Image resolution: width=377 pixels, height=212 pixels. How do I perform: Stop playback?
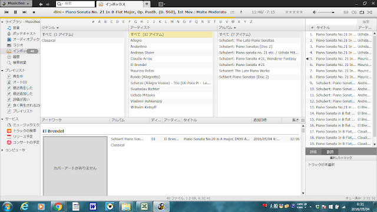click(34, 12)
